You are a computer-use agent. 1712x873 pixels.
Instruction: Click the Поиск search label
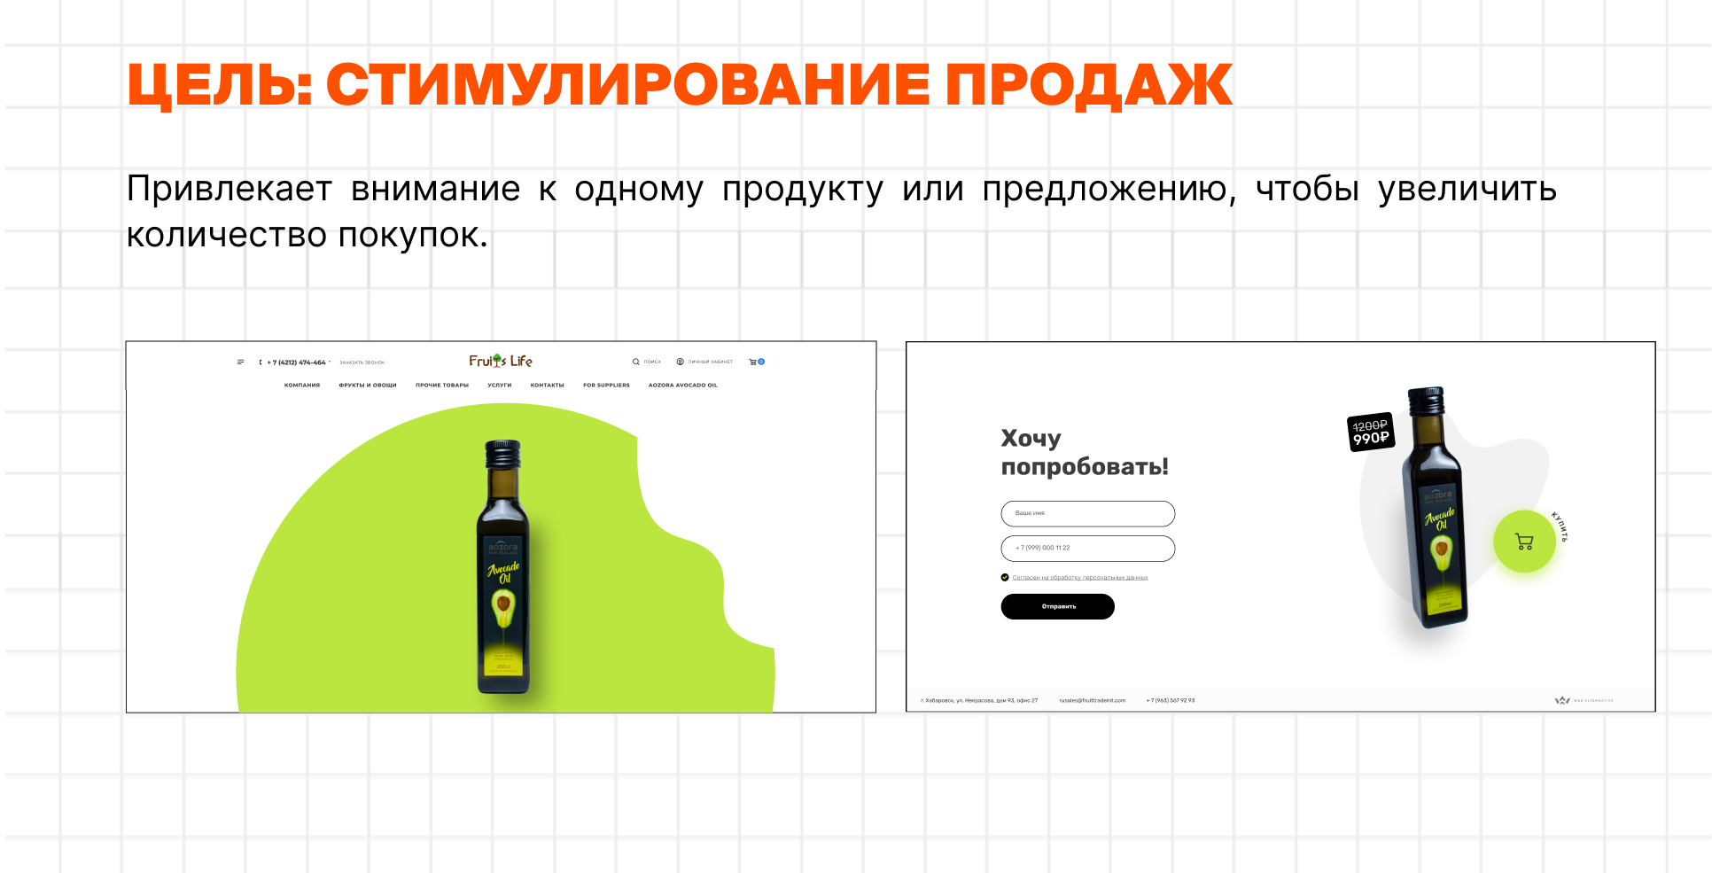[652, 362]
